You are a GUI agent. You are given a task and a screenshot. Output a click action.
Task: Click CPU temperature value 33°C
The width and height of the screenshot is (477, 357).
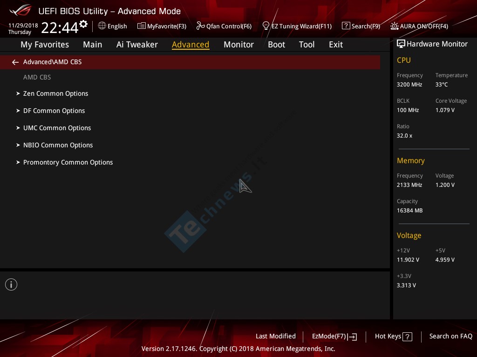pos(442,85)
